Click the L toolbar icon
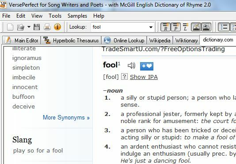 186,27
